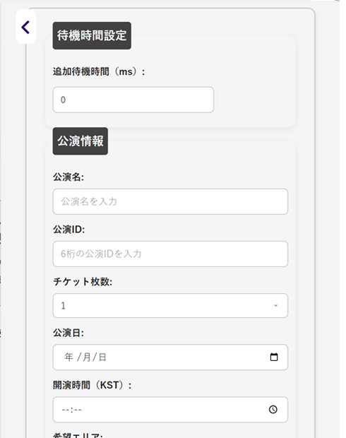This screenshot has height=438, width=346.
Task: Open the calendar picker icon in 公演日 field
Action: pyautogui.click(x=274, y=357)
